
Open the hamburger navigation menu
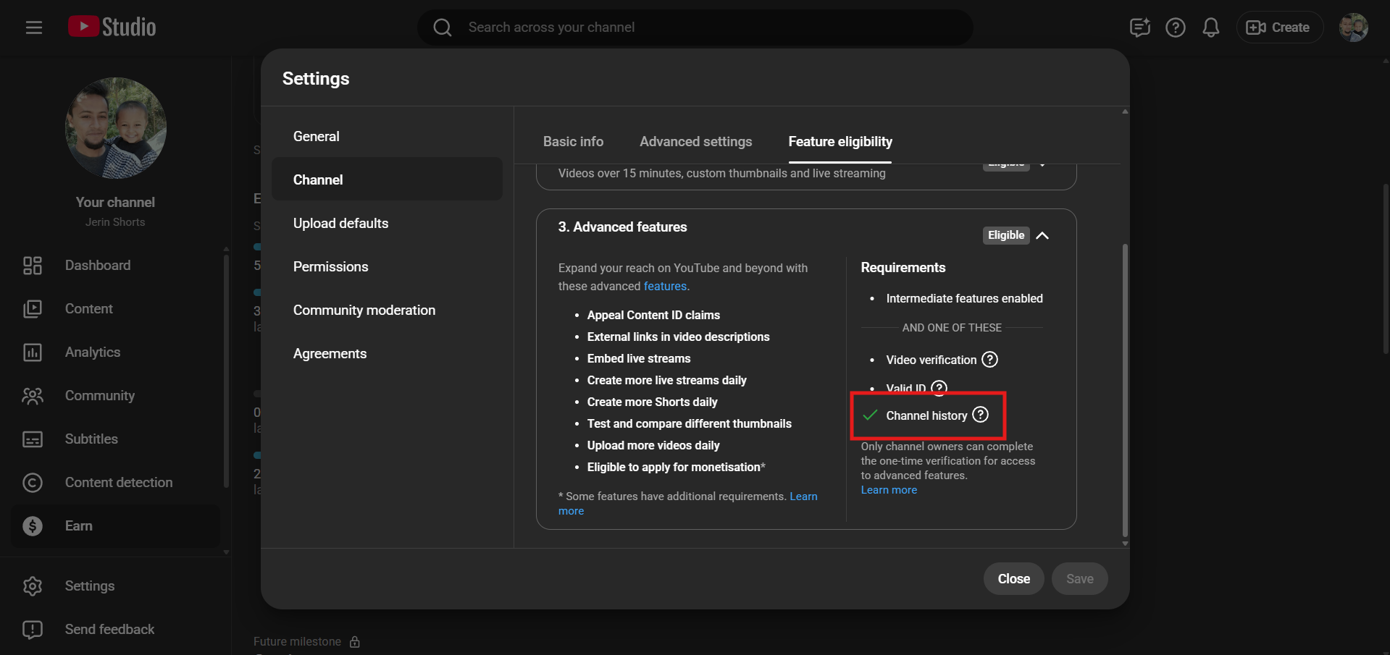[34, 28]
